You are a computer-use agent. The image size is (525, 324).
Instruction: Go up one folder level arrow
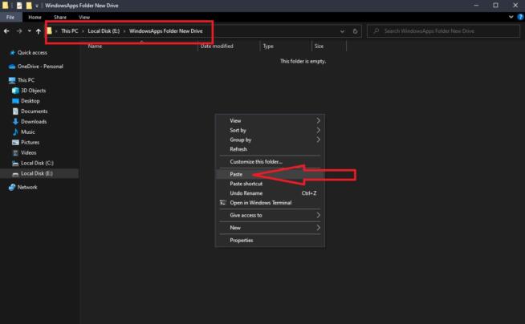point(39,31)
